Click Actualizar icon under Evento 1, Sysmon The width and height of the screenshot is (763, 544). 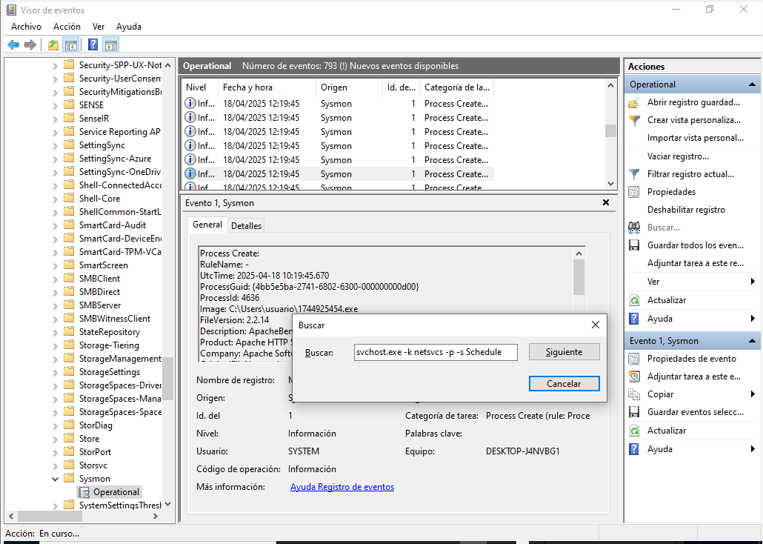tap(633, 431)
